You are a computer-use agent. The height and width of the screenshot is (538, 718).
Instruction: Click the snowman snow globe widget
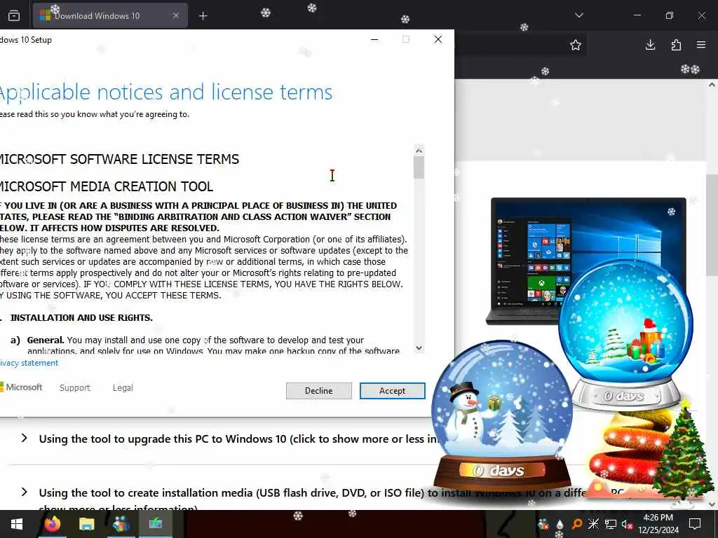(x=502, y=414)
